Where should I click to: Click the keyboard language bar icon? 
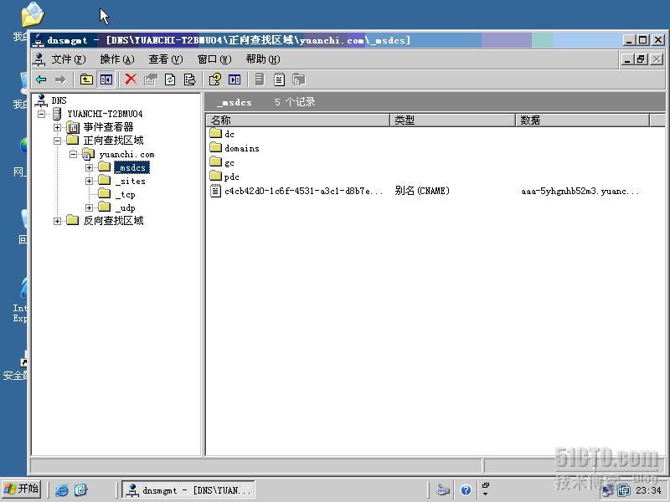coord(443,489)
